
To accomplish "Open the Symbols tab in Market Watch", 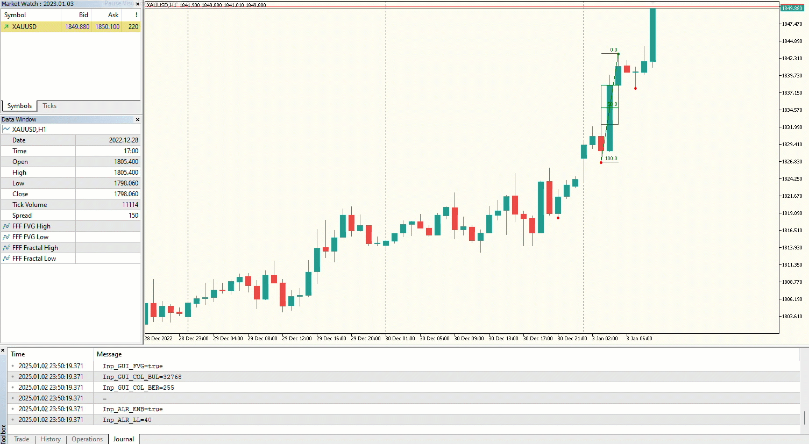I will (x=19, y=106).
